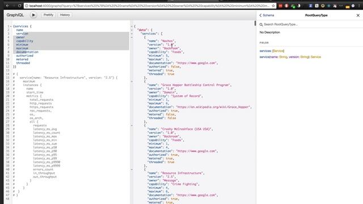Click "Resource Infrastructure" name in results

point(183,173)
